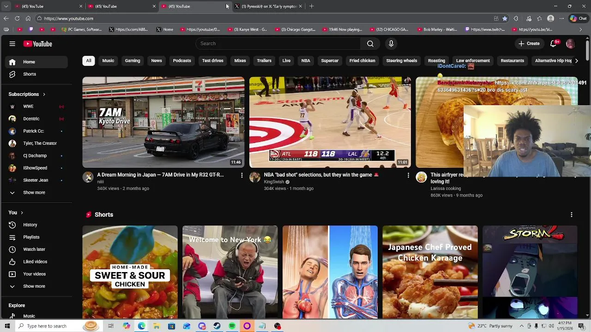591x332 pixels.
Task: Open the Japanese Chef Chicken Karaage short
Action: [430, 272]
